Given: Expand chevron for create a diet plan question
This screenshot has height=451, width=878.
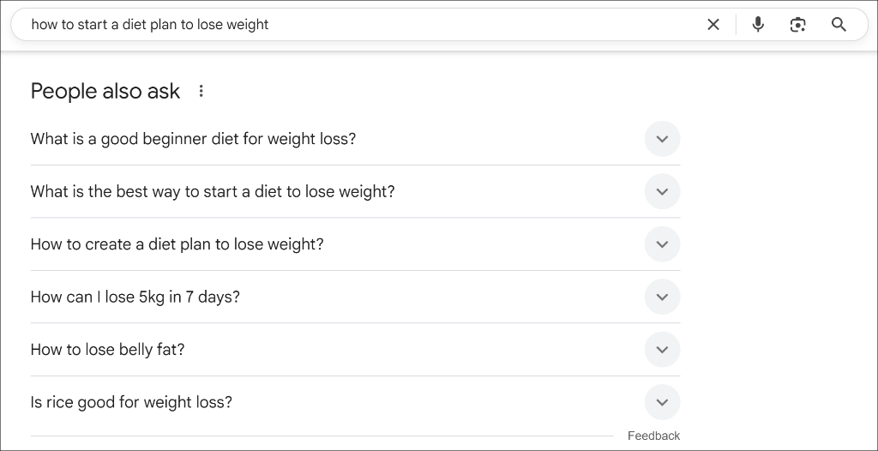Looking at the screenshot, I should click(x=663, y=244).
